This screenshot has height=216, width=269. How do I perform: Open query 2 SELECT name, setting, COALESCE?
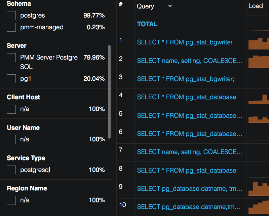coord(190,61)
